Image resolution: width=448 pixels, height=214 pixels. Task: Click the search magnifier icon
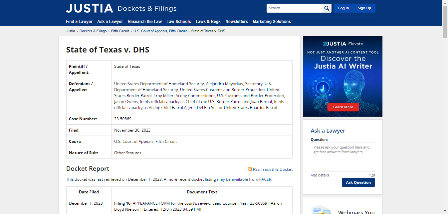pos(327,8)
